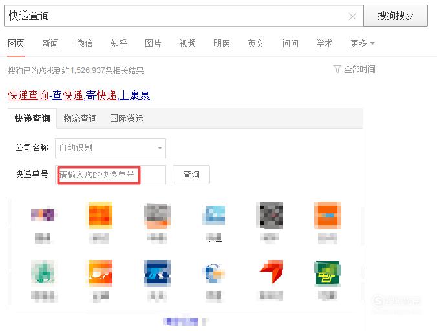
Task: Select the 快递查询 widget tab
Action: click(32, 118)
